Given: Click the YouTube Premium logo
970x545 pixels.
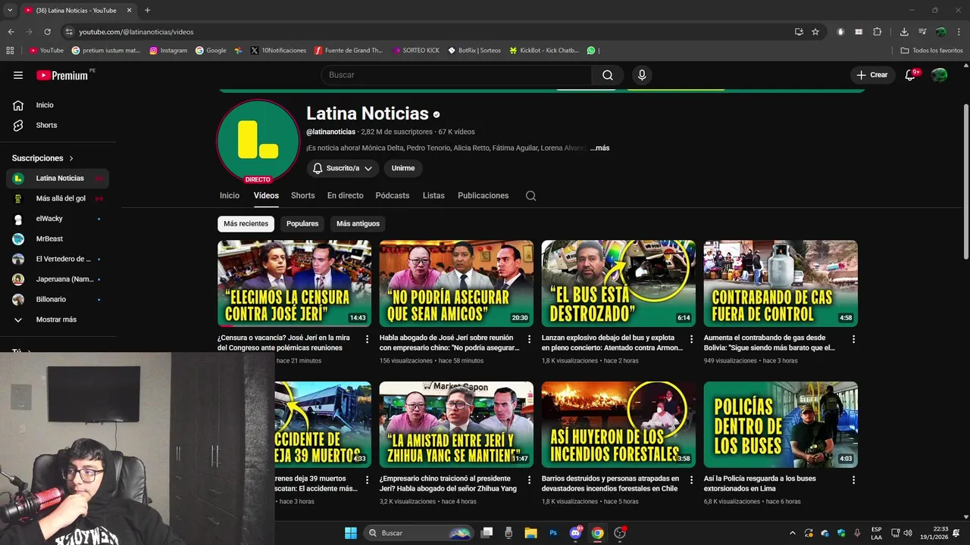Looking at the screenshot, I should (x=62, y=75).
